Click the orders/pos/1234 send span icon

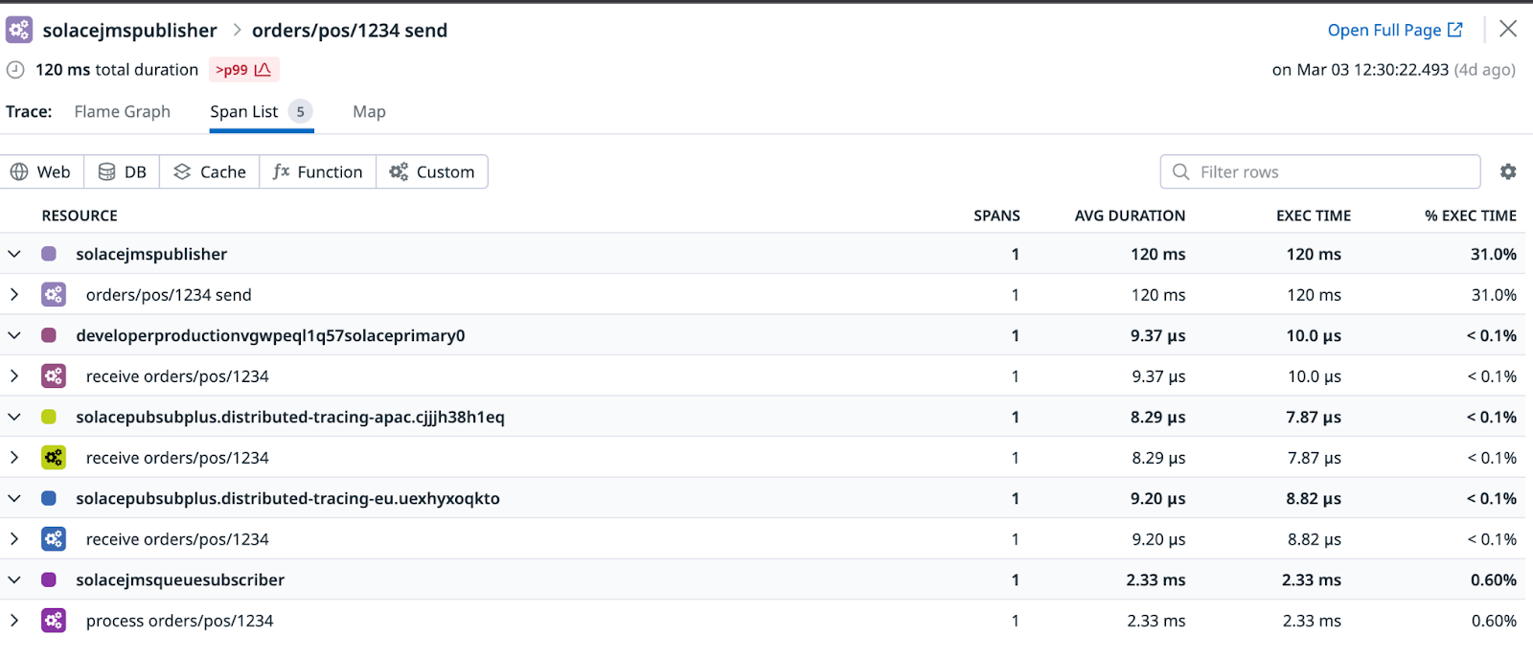click(54, 295)
